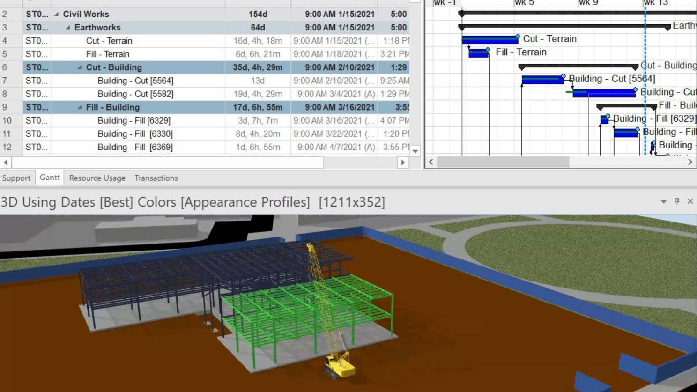Screen dimensions: 697x392
Task: Click Gantt chart left scroll arrow
Action: pos(431,162)
